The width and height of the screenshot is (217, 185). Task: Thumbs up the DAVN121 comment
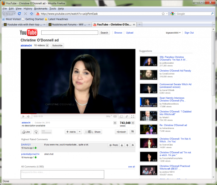122,145
